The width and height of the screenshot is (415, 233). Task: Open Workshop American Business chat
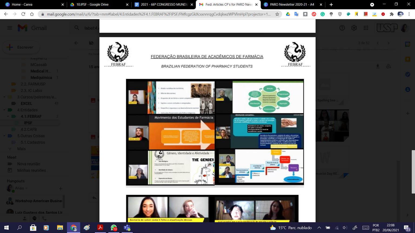[38, 201]
